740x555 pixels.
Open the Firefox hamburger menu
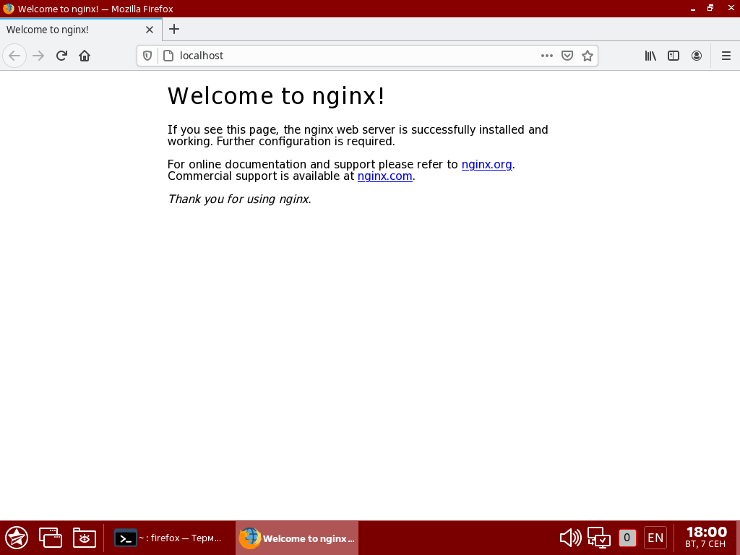click(726, 56)
